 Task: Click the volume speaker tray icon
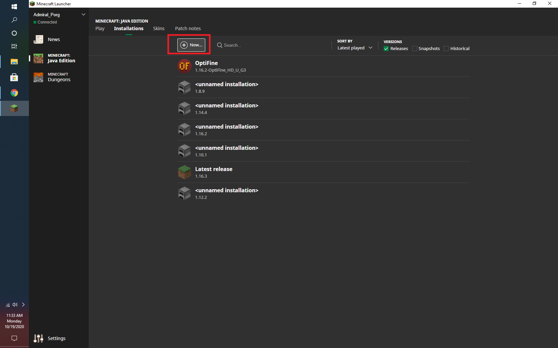(15, 305)
